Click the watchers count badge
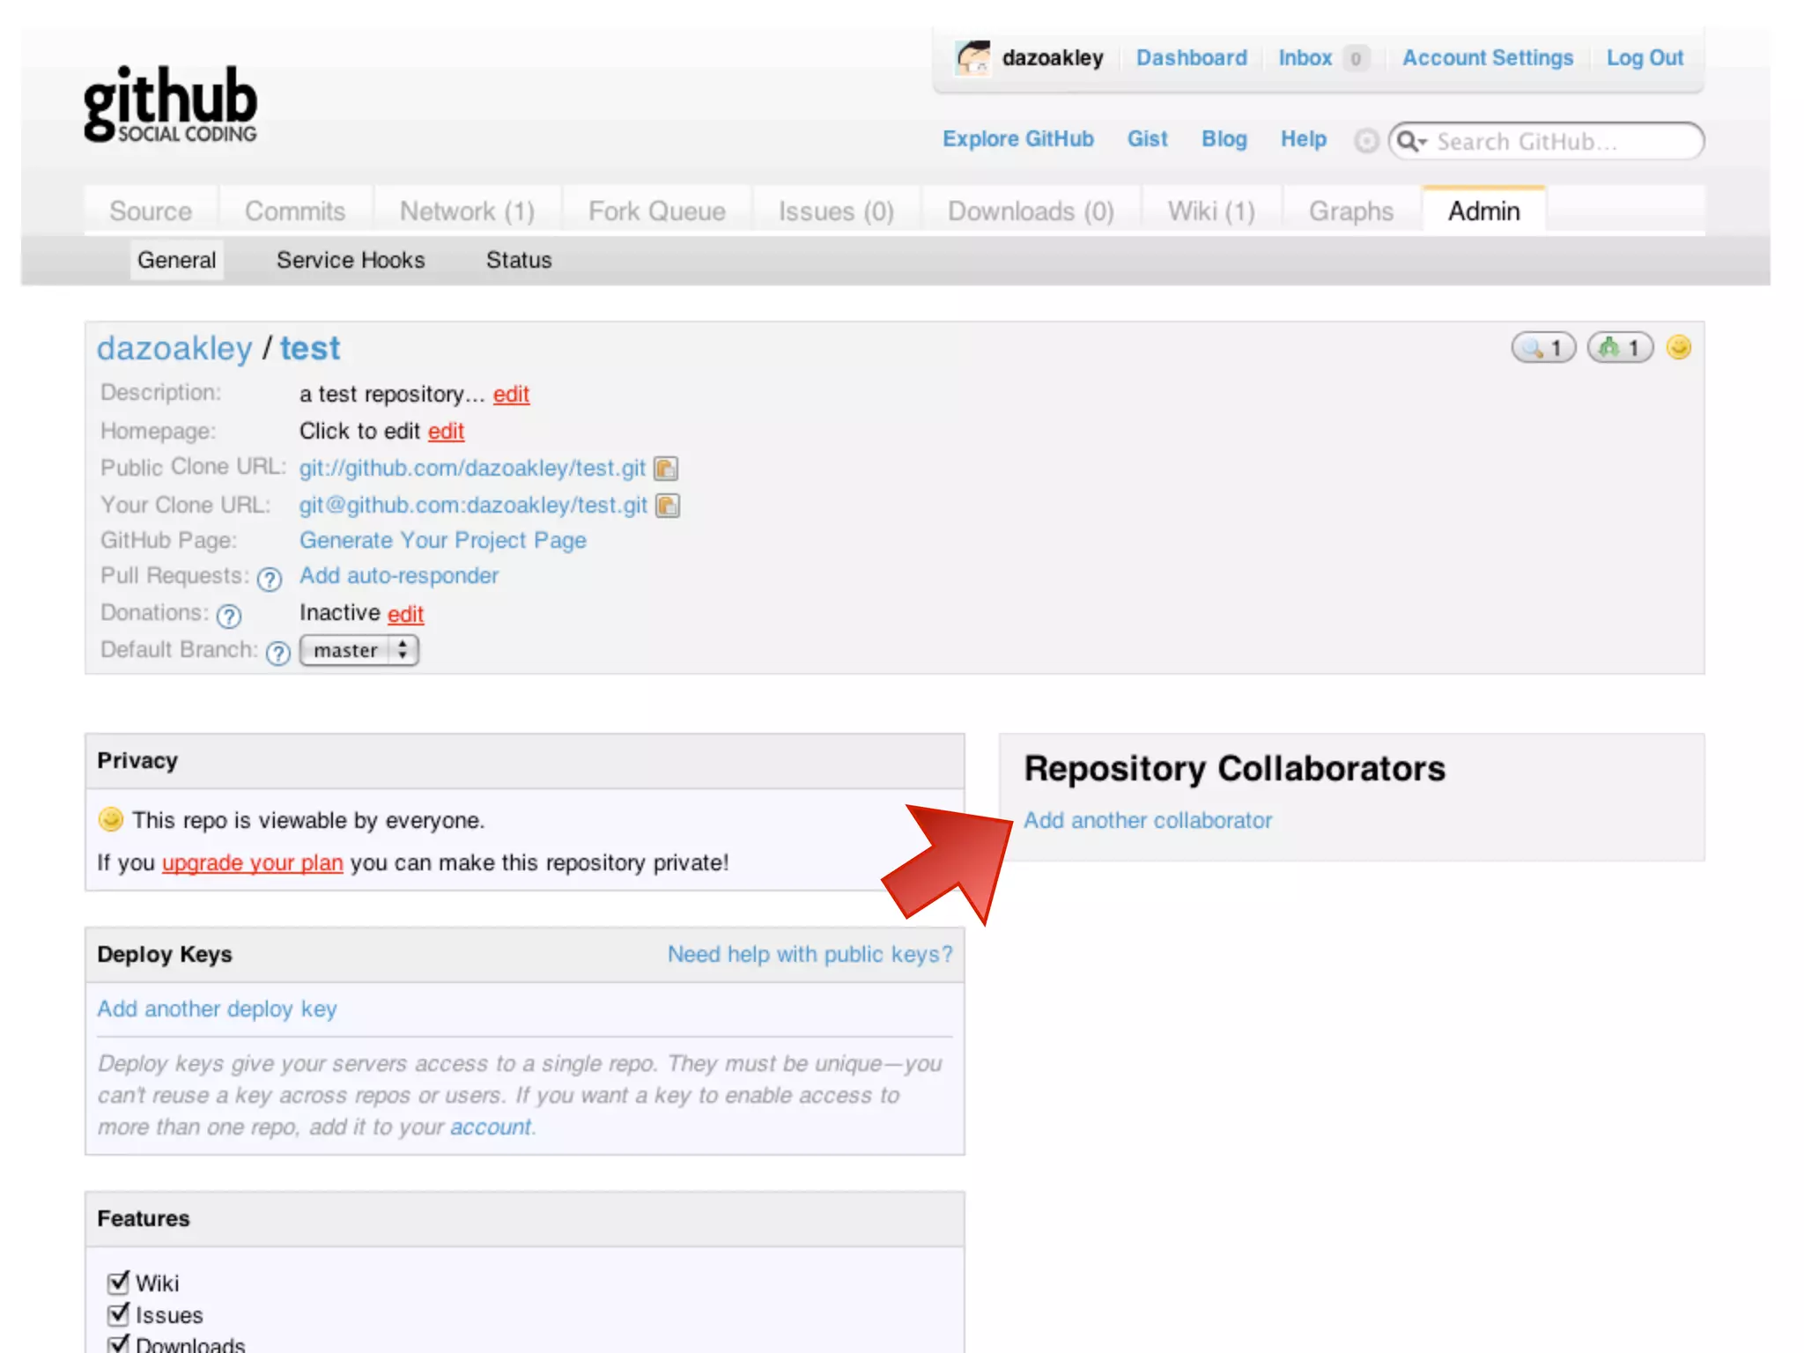1804x1353 pixels. pos(1542,348)
